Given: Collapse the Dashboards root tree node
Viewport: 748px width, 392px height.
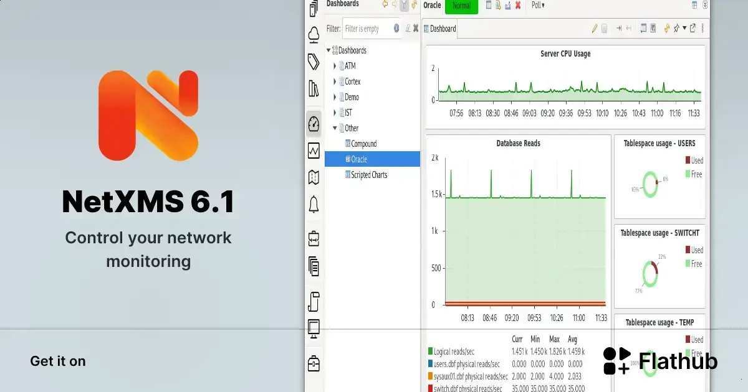Looking at the screenshot, I should click(x=328, y=50).
